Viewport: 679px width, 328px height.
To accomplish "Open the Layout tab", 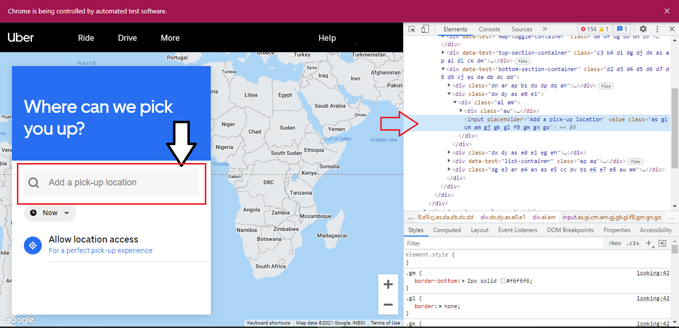I will [480, 230].
